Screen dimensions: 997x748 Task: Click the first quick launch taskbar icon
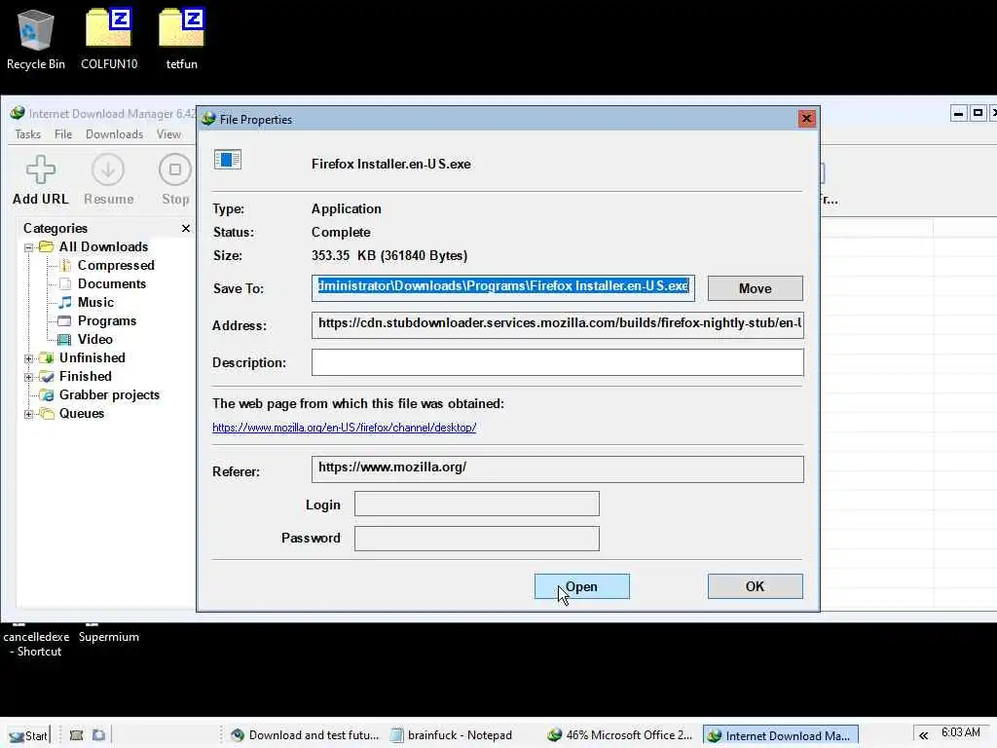coord(76,735)
